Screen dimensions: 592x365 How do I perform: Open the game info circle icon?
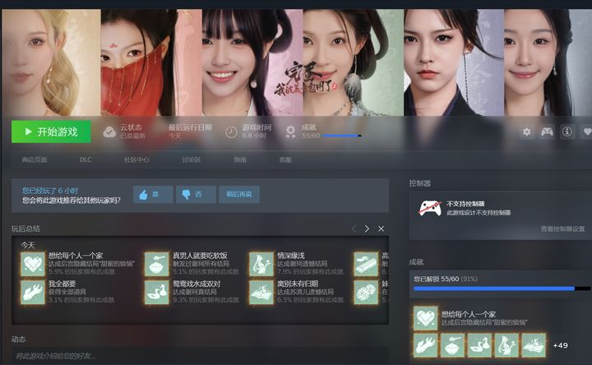click(567, 132)
